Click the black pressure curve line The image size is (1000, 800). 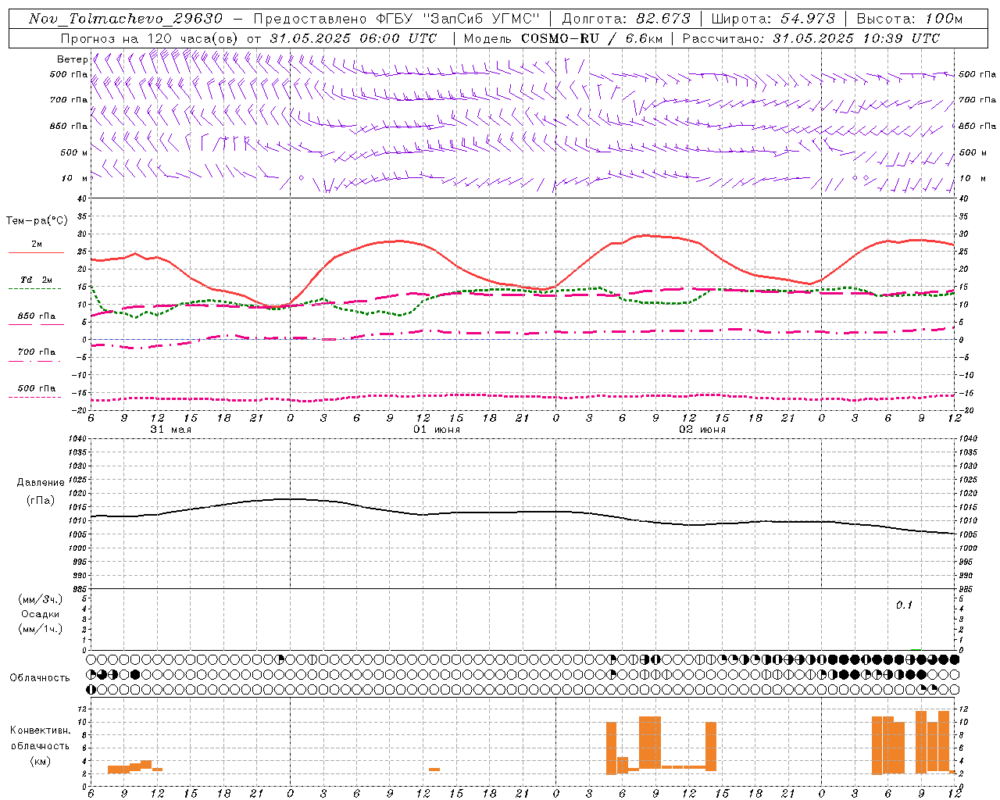tap(523, 512)
